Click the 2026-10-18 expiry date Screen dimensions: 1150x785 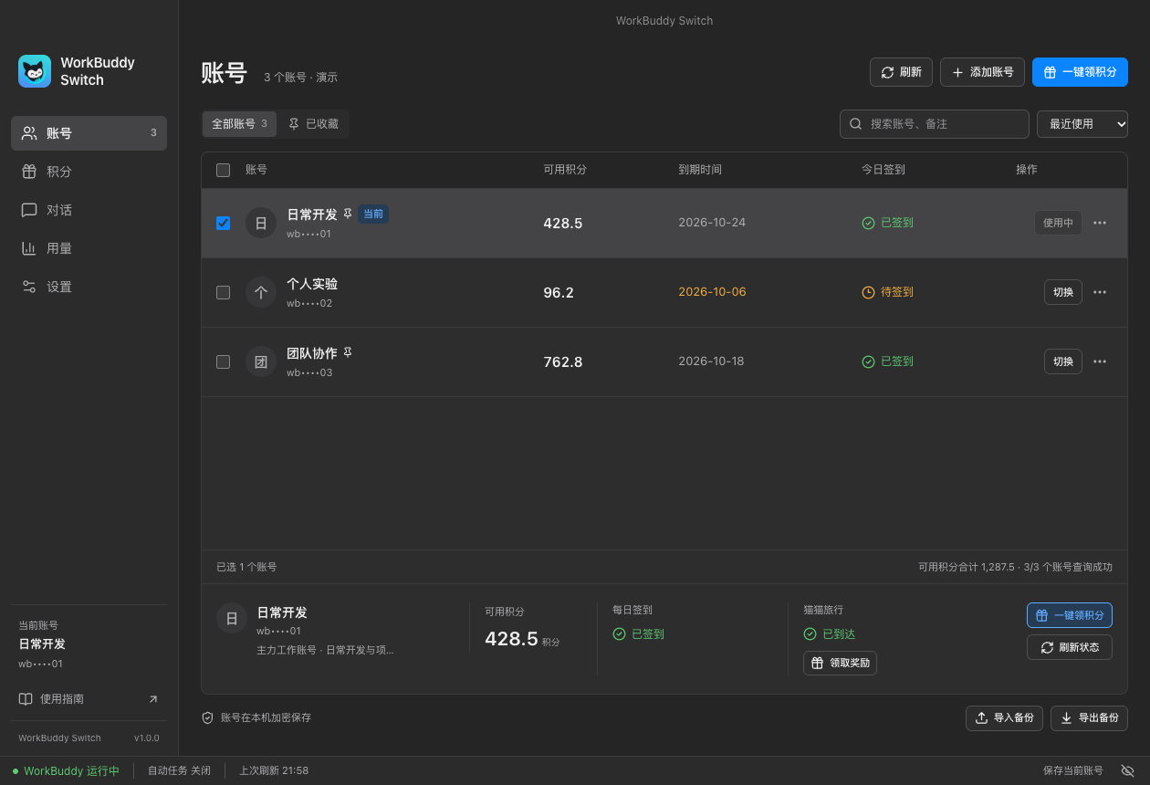(711, 361)
